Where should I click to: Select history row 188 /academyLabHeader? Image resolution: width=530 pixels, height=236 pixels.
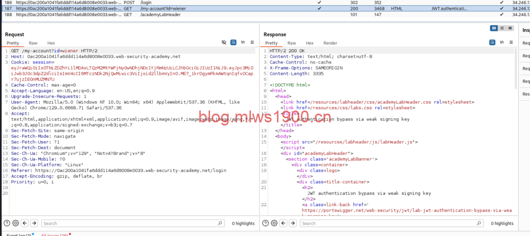click(265, 14)
